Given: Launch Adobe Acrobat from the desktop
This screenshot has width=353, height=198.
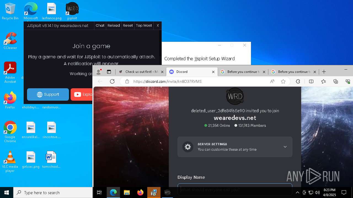Looking at the screenshot, I should coord(10,73).
